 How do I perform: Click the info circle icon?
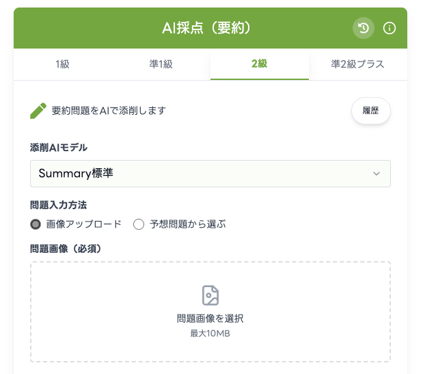(390, 28)
